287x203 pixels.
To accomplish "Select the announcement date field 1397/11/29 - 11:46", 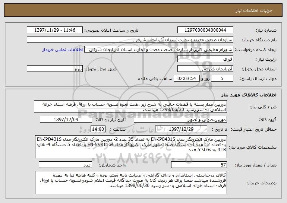I will pos(55,30).
